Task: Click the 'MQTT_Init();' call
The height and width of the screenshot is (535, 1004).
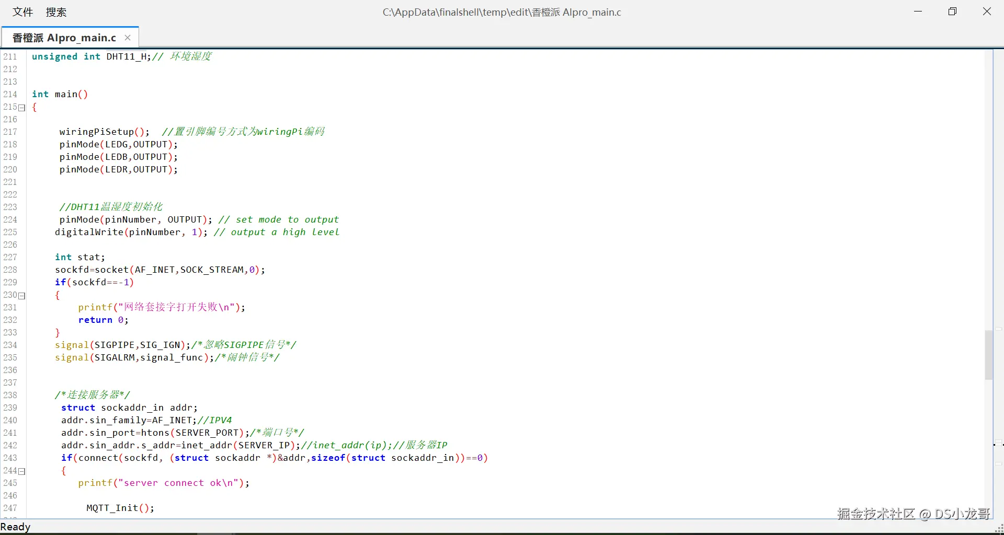Action: click(120, 508)
